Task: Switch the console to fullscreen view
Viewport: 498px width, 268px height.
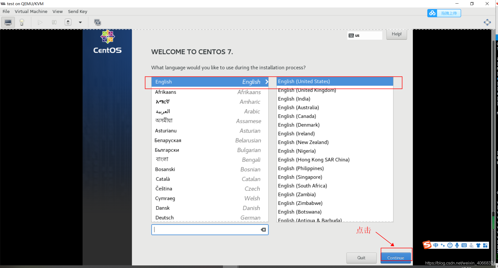Action: (487, 22)
